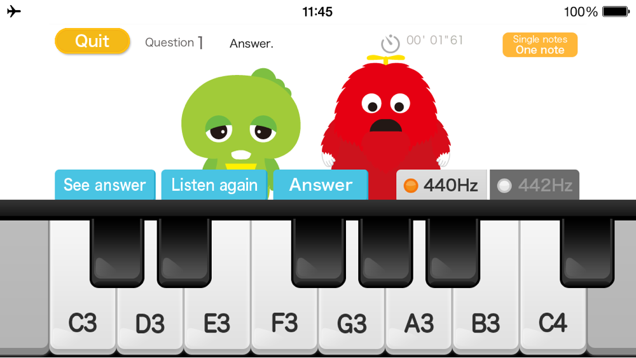The width and height of the screenshot is (636, 358).
Task: Play the black key between F3 and G3
Action: (x=319, y=251)
